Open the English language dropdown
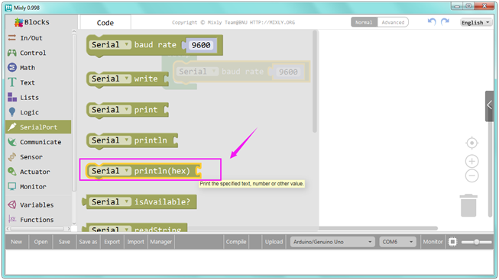 (x=476, y=22)
